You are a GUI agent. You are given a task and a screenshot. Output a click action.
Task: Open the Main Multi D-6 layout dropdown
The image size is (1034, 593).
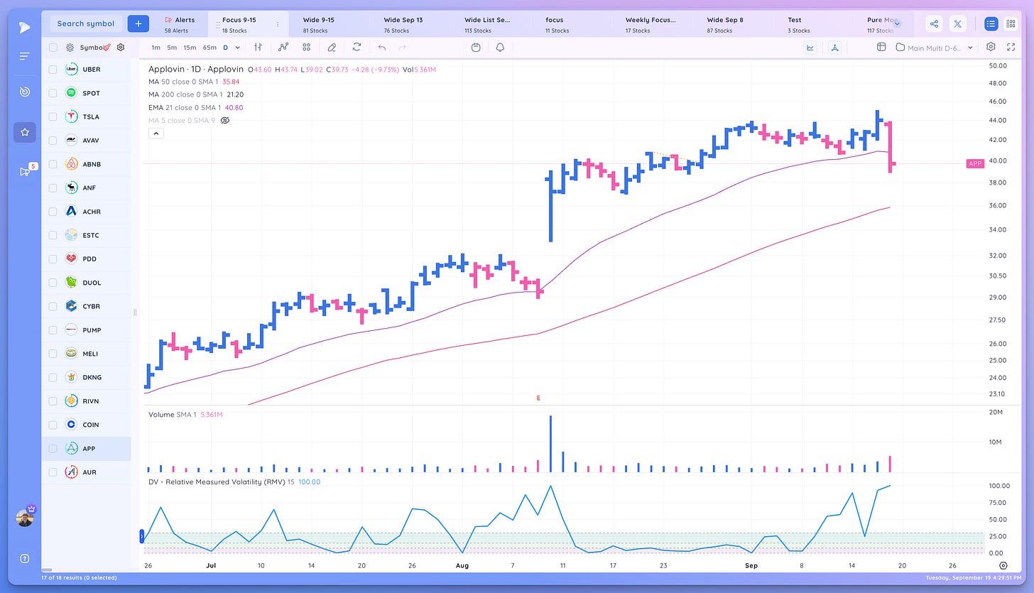point(934,48)
